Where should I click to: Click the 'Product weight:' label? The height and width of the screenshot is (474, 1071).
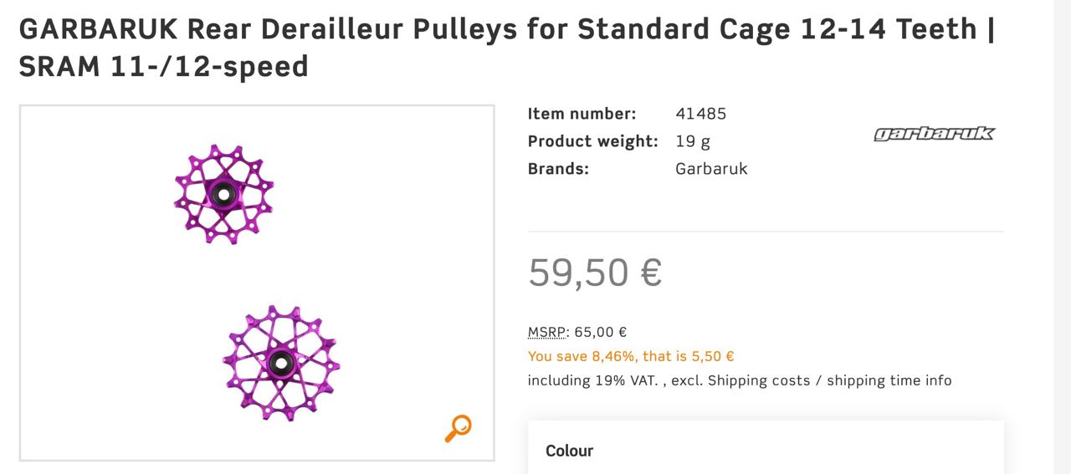click(x=592, y=141)
